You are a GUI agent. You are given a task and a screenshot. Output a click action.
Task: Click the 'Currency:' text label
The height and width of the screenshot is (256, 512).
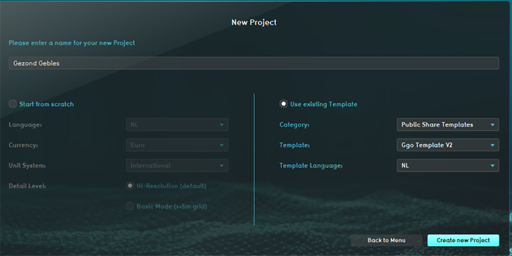[22, 145]
